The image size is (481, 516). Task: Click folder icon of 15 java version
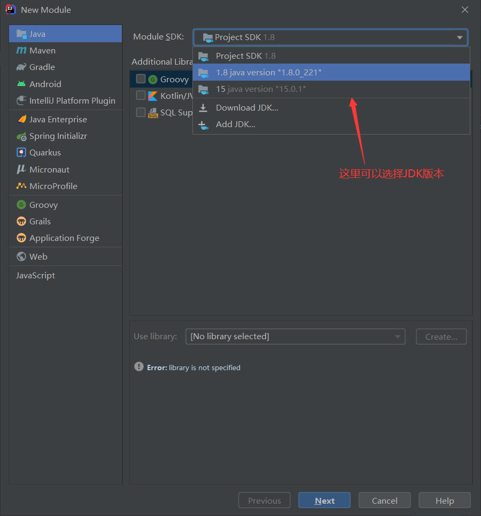click(204, 90)
